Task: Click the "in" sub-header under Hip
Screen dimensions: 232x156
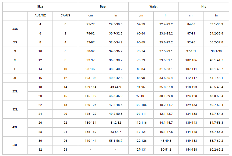Action: pyautogui.click(x=216, y=15)
